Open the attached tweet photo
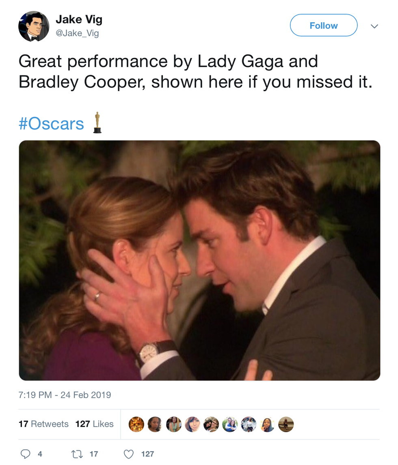Image resolution: width=398 pixels, height=465 pixels. point(199,260)
